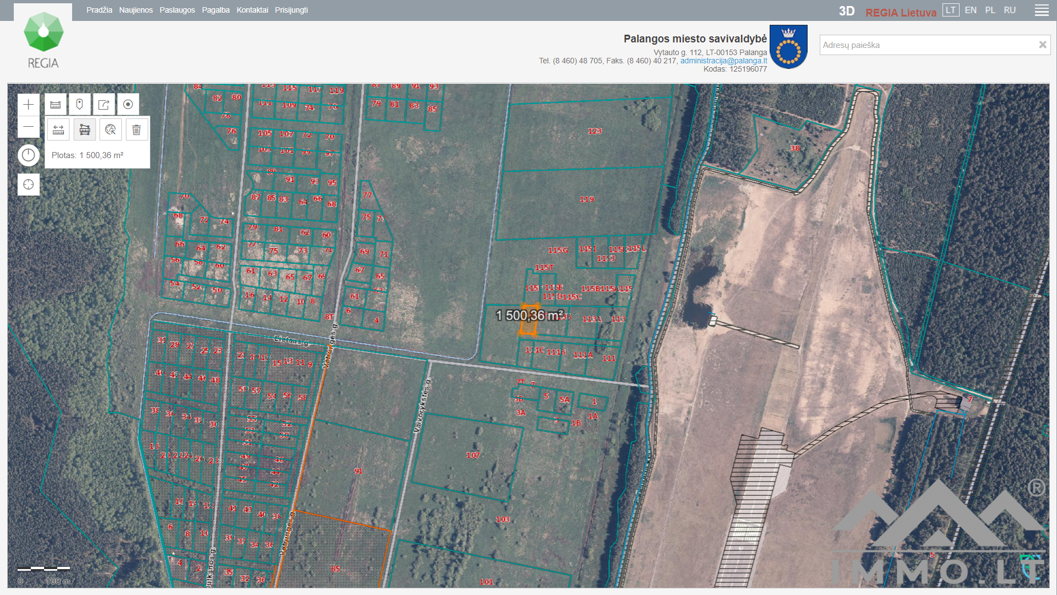Clear the address search field
Viewport: 1057px width, 595px height.
(x=1042, y=45)
